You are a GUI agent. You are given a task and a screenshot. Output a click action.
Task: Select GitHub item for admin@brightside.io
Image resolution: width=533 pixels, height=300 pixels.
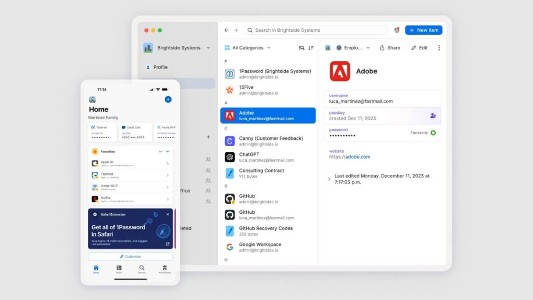[268, 199]
